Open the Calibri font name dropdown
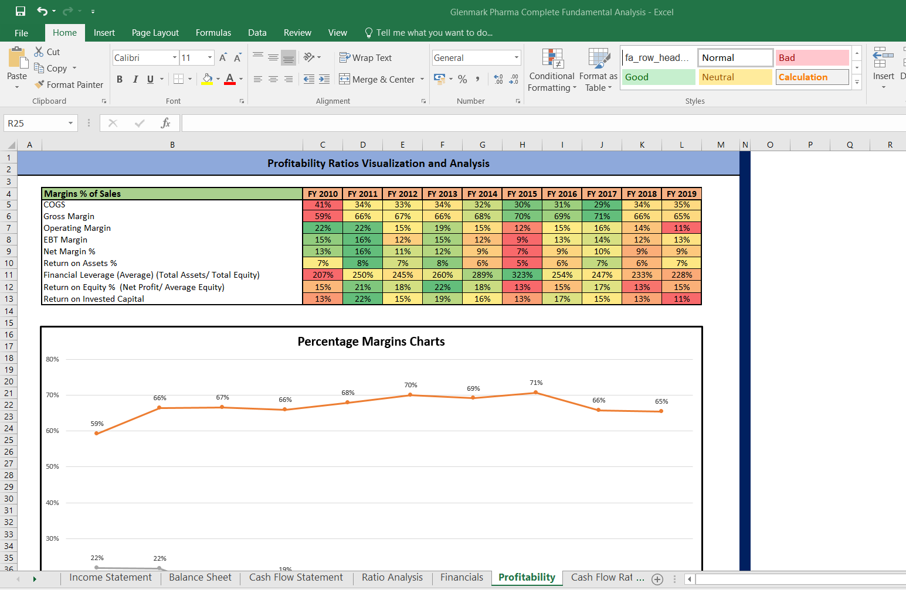 point(175,57)
